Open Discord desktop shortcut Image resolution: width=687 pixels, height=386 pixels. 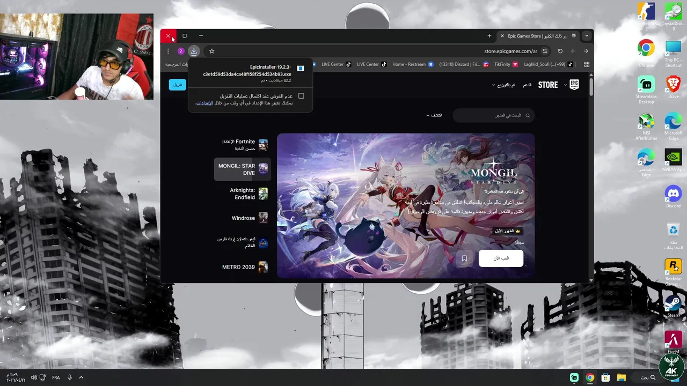click(673, 196)
